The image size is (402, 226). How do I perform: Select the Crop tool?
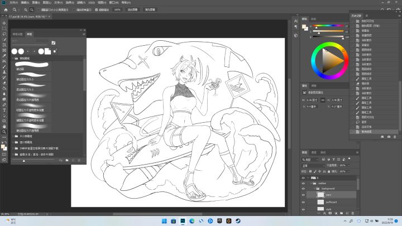click(4, 46)
